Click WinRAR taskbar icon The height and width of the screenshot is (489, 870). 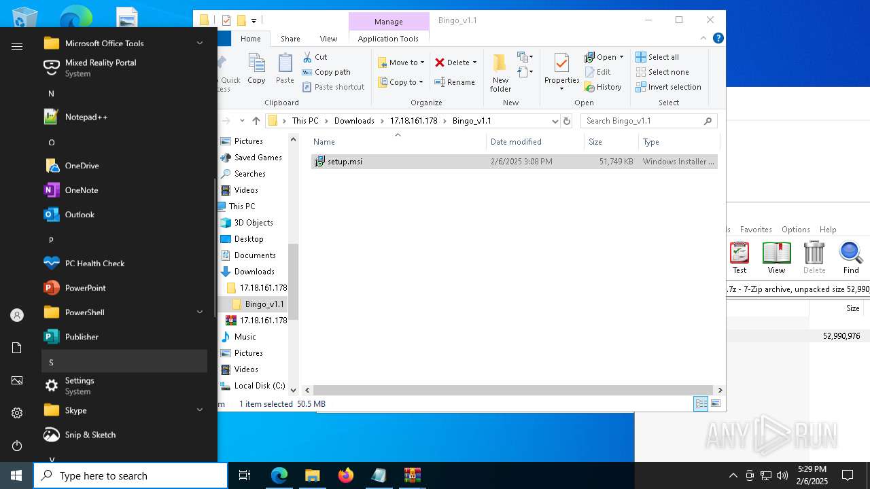click(x=413, y=475)
